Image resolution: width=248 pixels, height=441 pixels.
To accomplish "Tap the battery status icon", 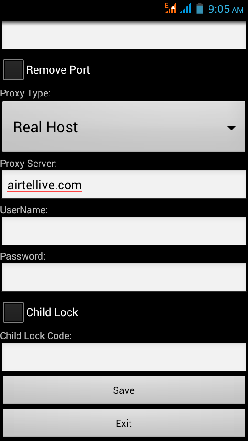I will [200, 8].
